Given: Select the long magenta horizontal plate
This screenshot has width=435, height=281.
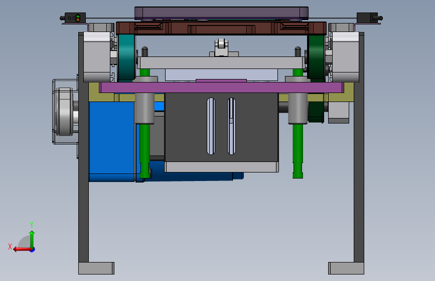Looking at the screenshot, I should click(221, 87).
